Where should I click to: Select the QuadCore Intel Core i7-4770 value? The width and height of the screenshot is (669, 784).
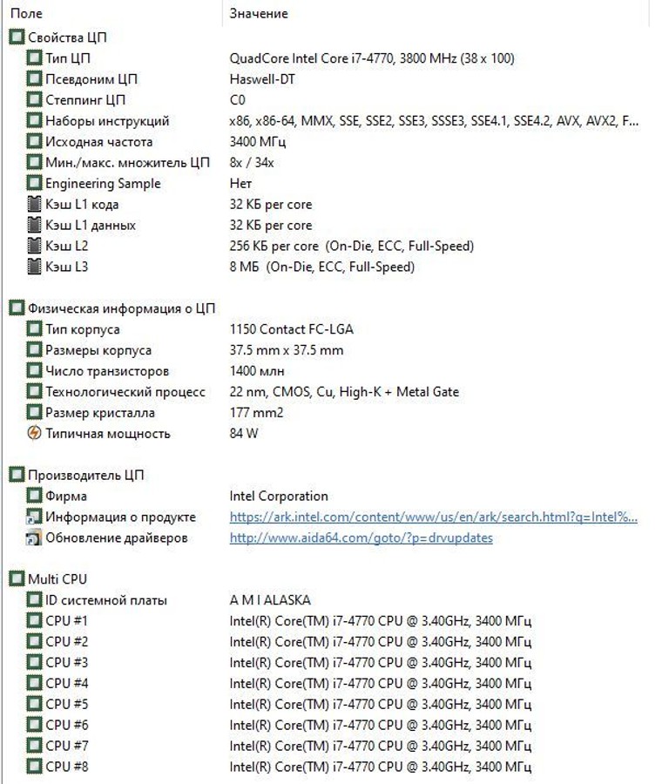click(371, 58)
